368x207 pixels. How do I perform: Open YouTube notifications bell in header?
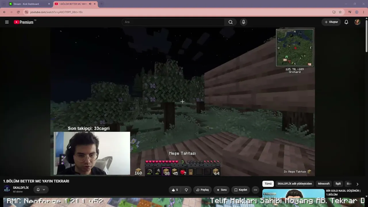346,22
